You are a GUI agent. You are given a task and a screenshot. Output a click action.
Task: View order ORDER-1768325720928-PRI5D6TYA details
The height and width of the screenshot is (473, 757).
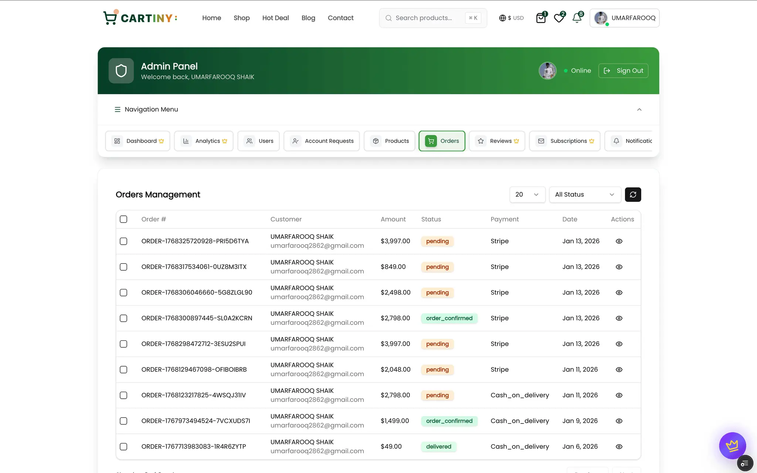pos(619,241)
